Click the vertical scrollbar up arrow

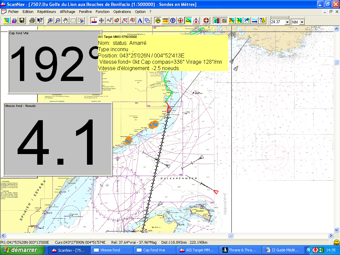pos(337,29)
